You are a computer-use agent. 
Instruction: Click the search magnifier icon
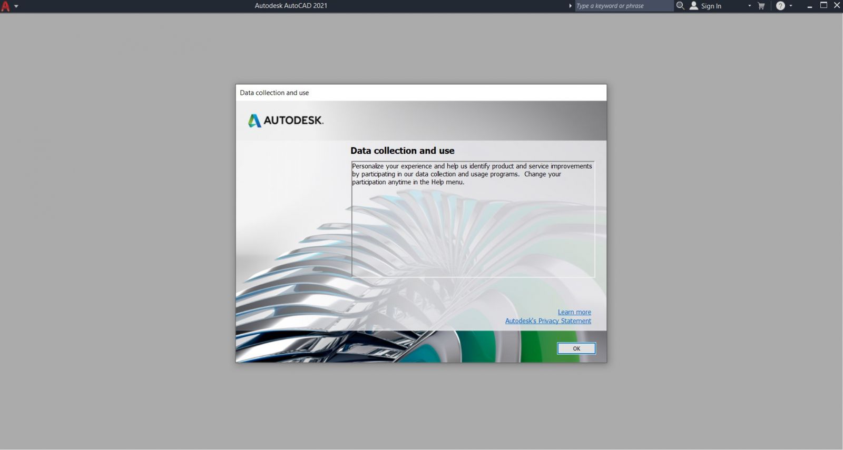(680, 6)
